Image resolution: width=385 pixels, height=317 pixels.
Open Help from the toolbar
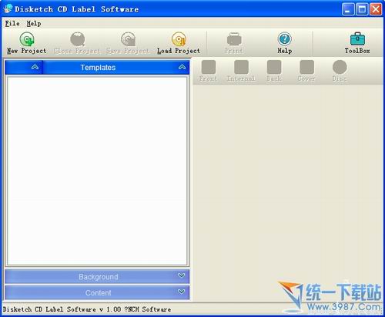(x=285, y=42)
